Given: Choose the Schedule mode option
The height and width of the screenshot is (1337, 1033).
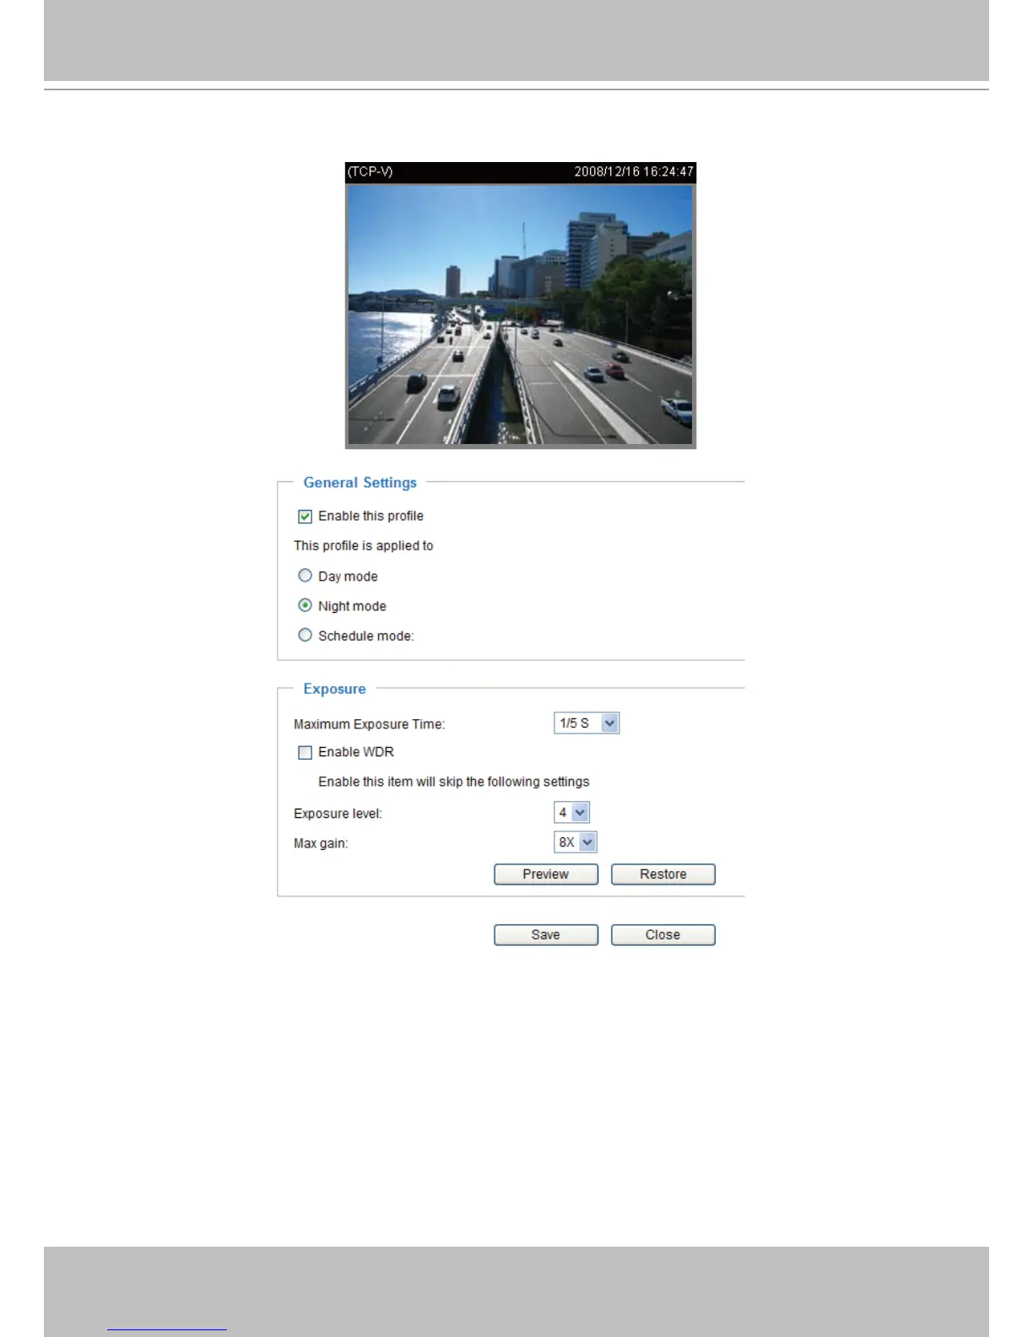Looking at the screenshot, I should (x=305, y=635).
